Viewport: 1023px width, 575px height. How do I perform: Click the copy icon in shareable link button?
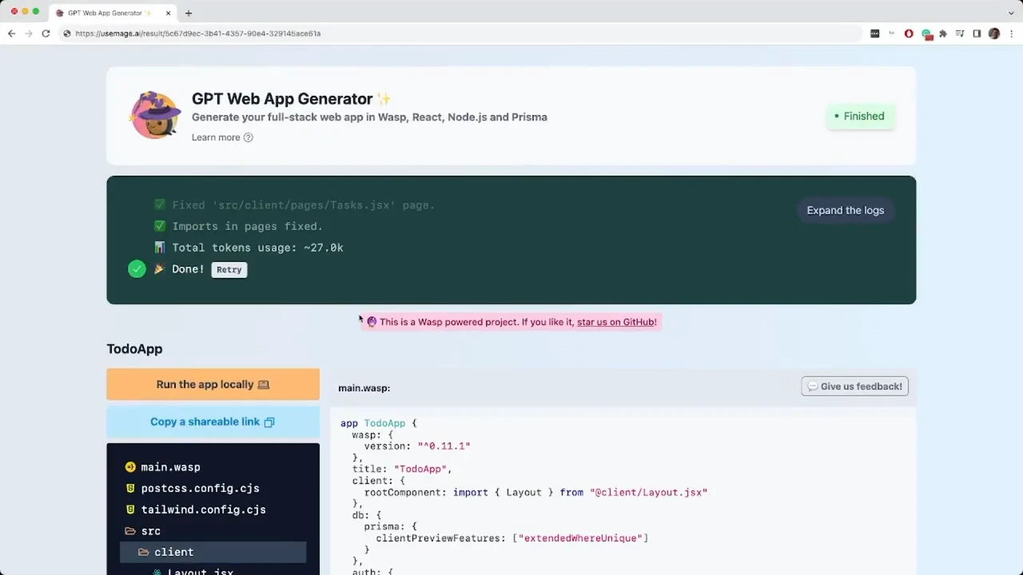click(269, 422)
